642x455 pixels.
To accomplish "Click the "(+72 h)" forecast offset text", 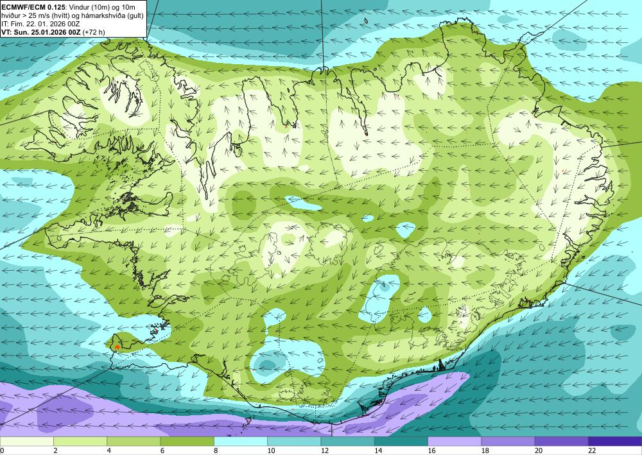I will point(94,32).
